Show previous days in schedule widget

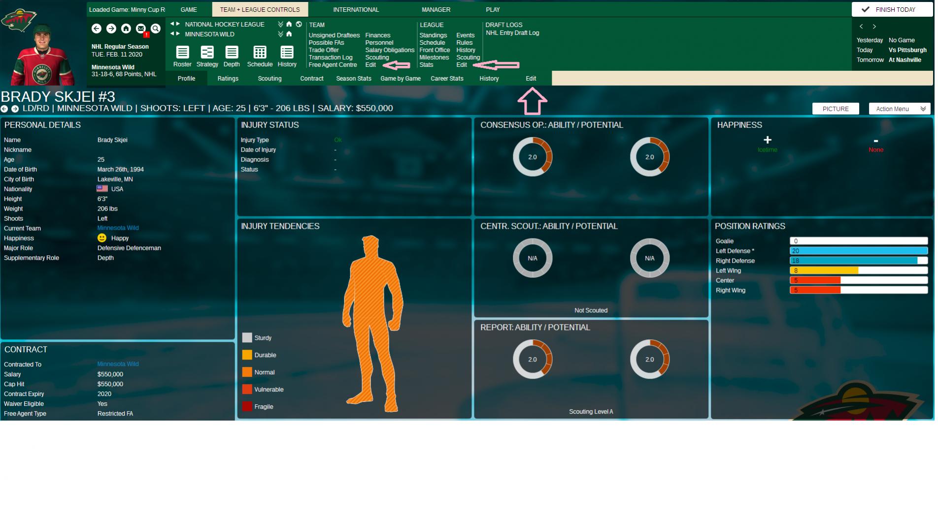(x=861, y=27)
